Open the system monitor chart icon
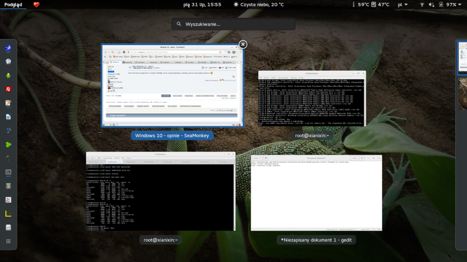Image resolution: width=467 pixels, height=262 pixels. click(8, 200)
